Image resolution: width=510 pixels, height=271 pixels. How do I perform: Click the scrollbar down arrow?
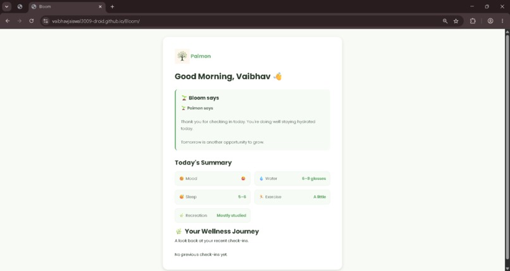tap(507, 268)
